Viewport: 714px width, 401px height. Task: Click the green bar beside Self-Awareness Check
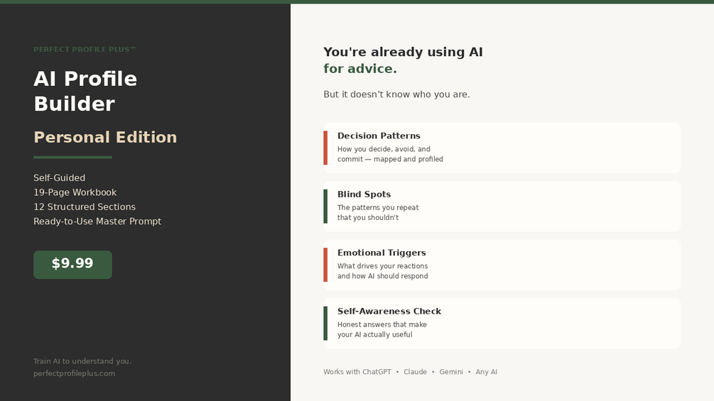[x=325, y=323]
